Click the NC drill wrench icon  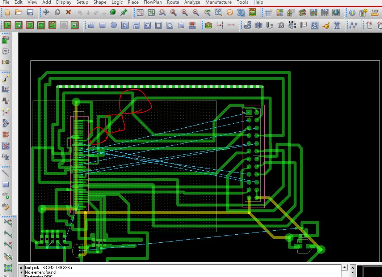(x=270, y=25)
